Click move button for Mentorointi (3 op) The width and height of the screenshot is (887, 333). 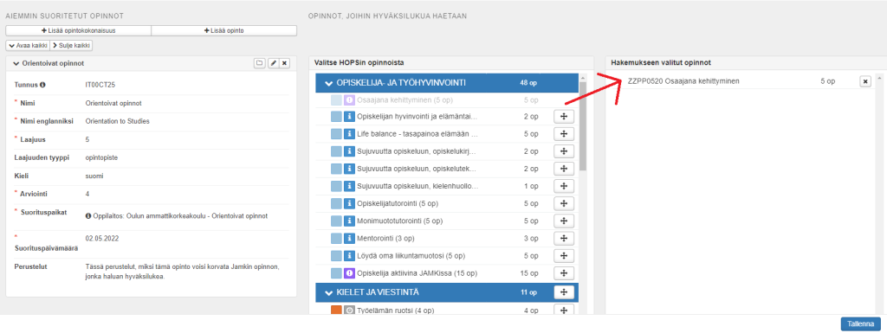pyautogui.click(x=563, y=238)
